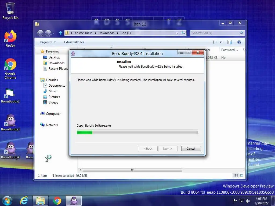The image size is (275, 206).
Task: Click the installation progress bar
Action: [137, 132]
